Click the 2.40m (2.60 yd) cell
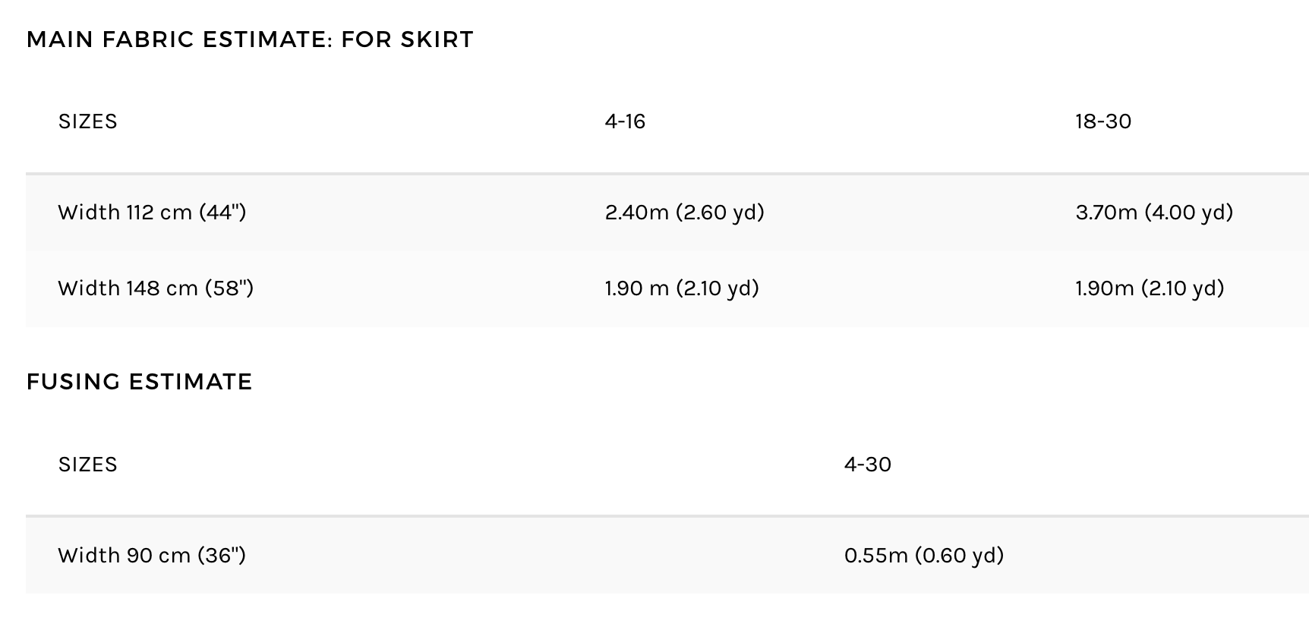Image resolution: width=1309 pixels, height=630 pixels. (684, 212)
